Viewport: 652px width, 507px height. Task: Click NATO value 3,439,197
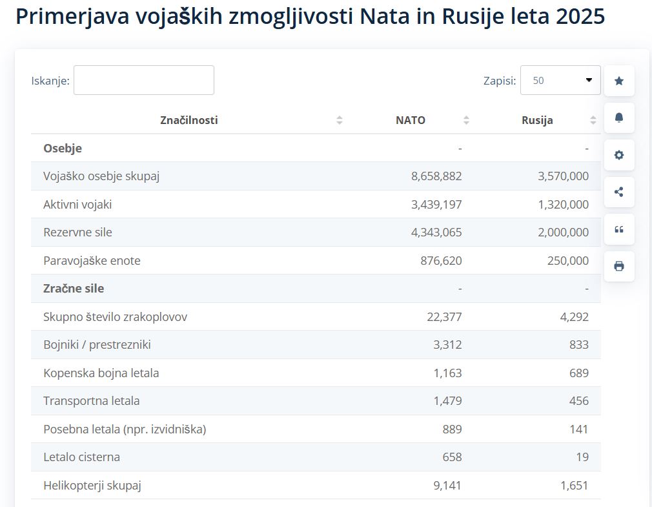(x=436, y=205)
